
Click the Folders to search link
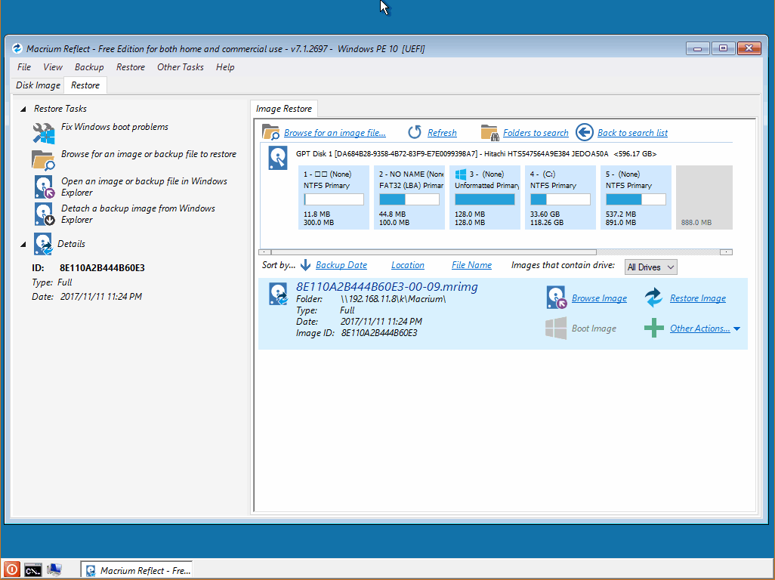[x=536, y=133]
